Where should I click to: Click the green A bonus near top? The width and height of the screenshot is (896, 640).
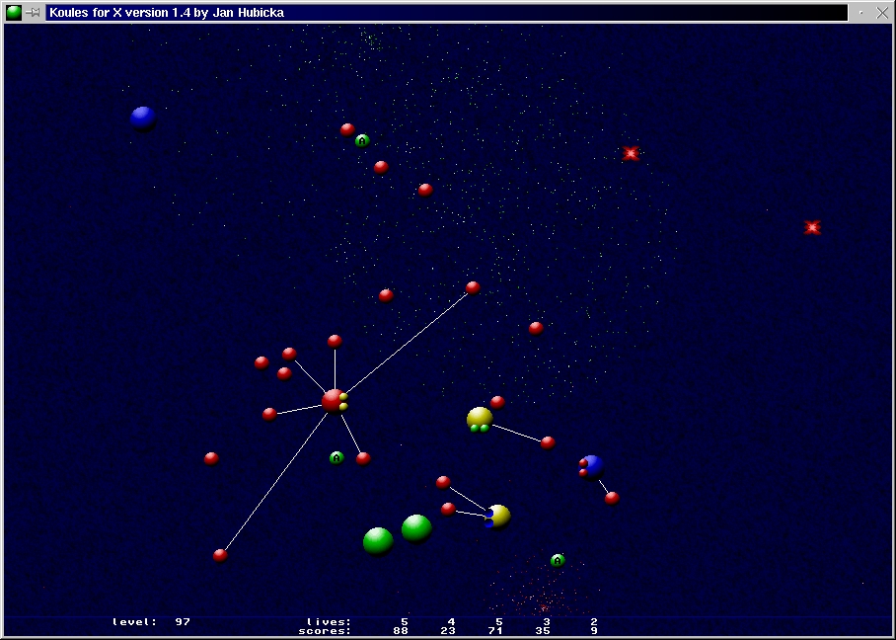tap(362, 141)
